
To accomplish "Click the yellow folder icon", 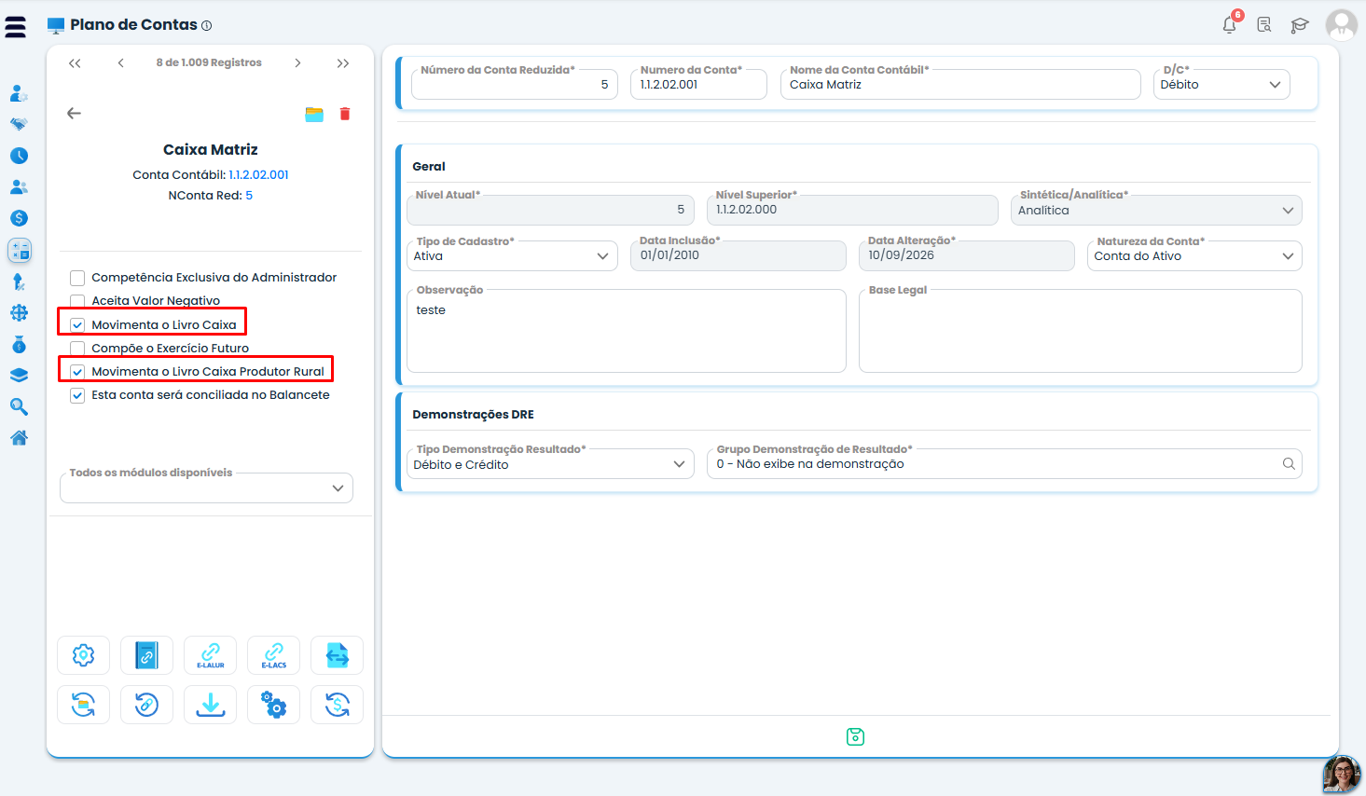I will (x=314, y=114).
